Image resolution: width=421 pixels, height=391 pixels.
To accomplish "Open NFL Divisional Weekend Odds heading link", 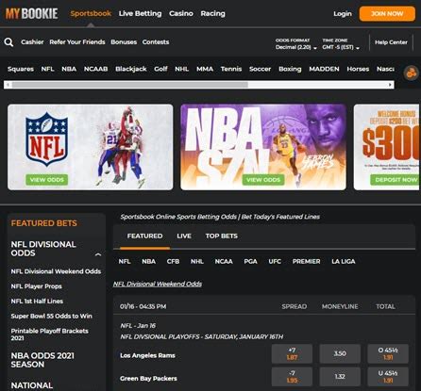I will point(158,284).
